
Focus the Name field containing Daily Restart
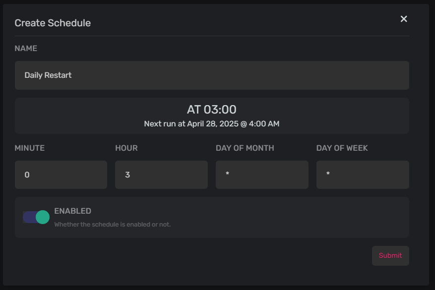pyautogui.click(x=212, y=75)
